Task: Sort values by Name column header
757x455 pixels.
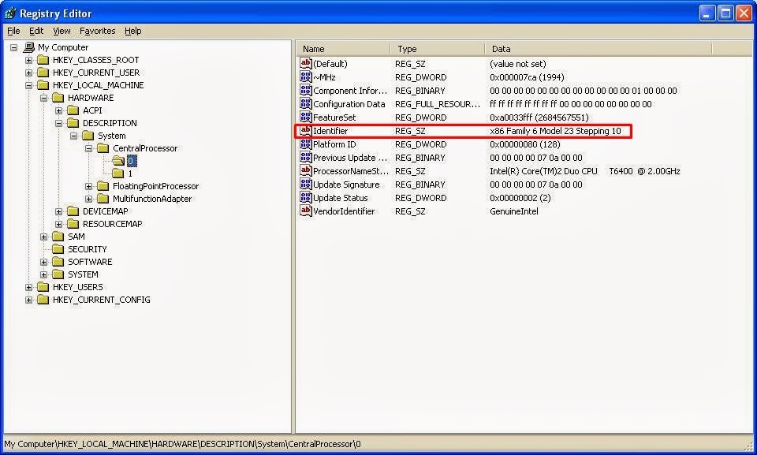Action: click(x=343, y=49)
